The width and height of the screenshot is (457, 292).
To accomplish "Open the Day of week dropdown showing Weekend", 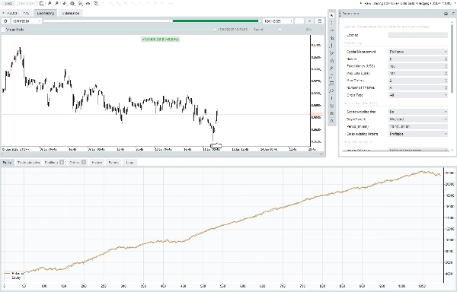I will point(418,119).
